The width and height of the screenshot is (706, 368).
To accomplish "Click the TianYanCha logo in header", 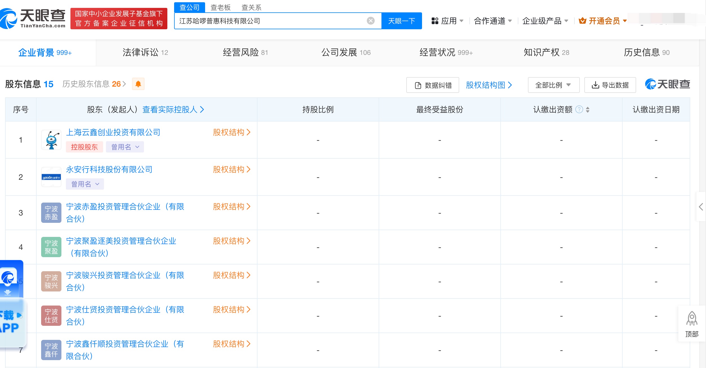I will tap(33, 19).
